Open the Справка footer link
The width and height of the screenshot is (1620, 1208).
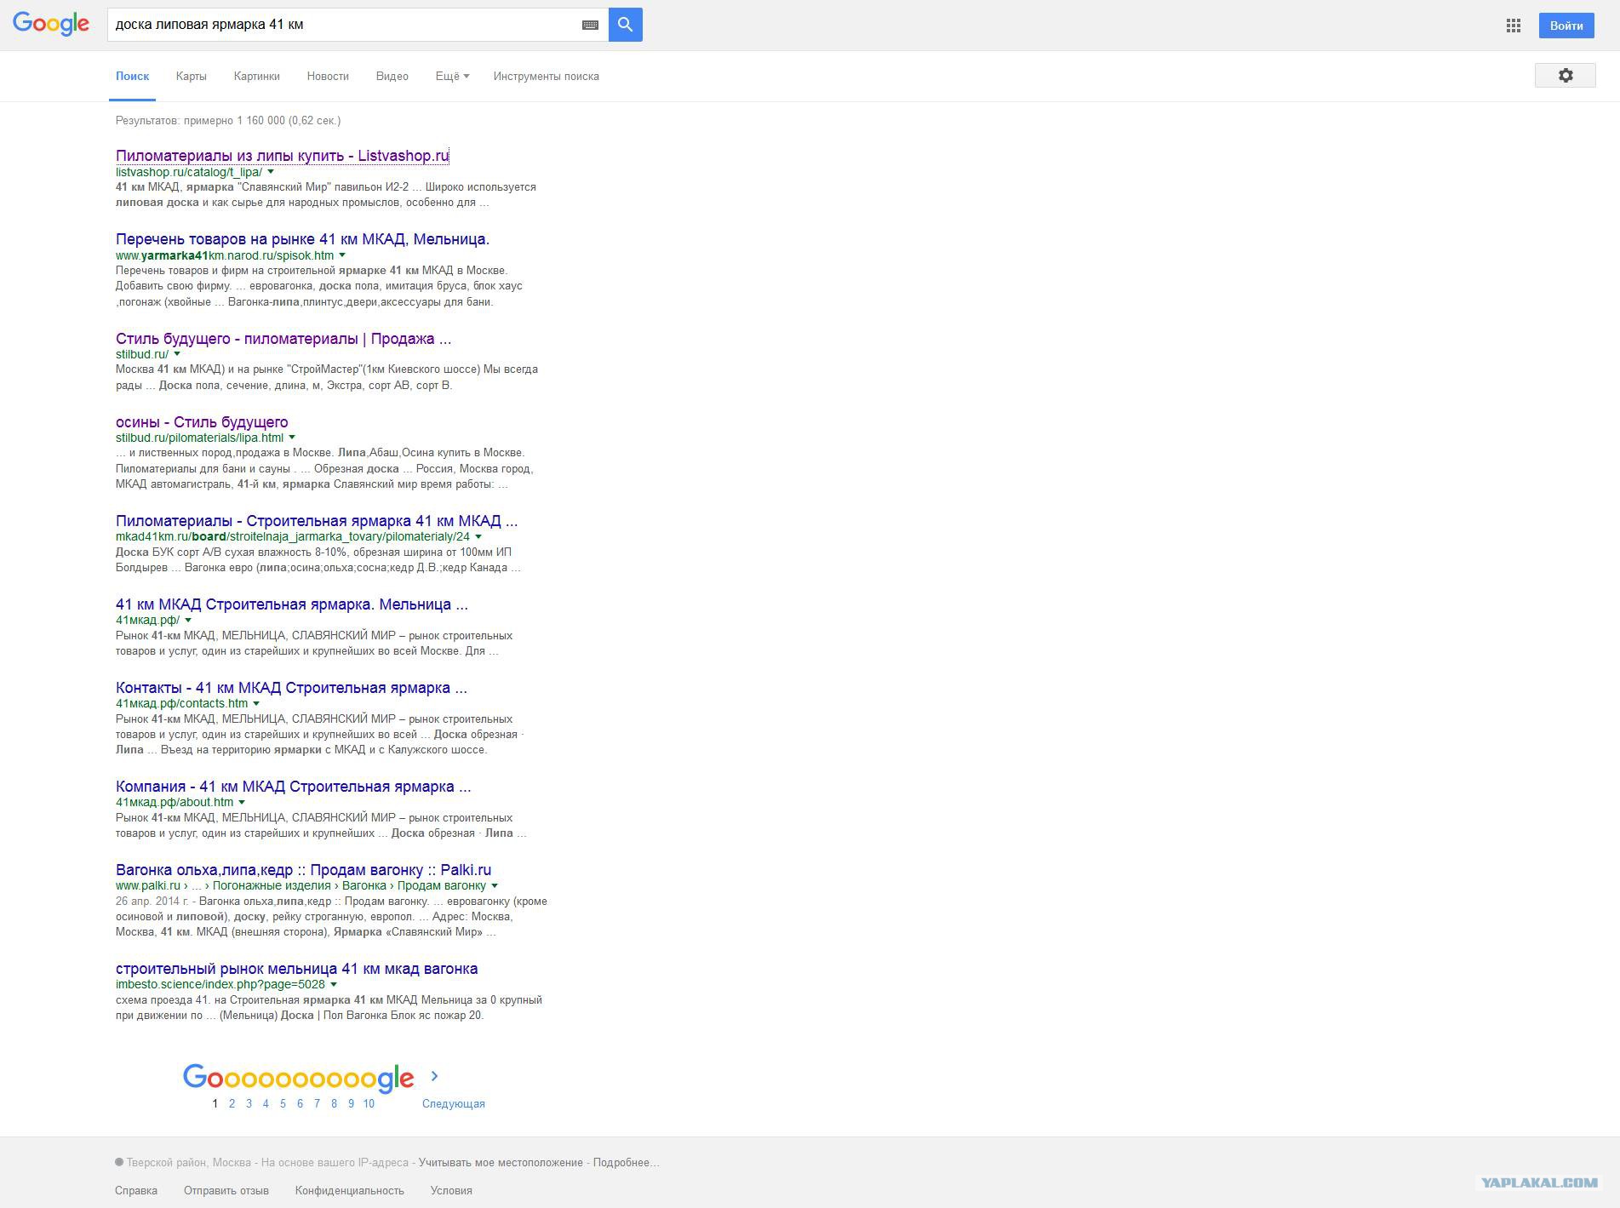136,1191
